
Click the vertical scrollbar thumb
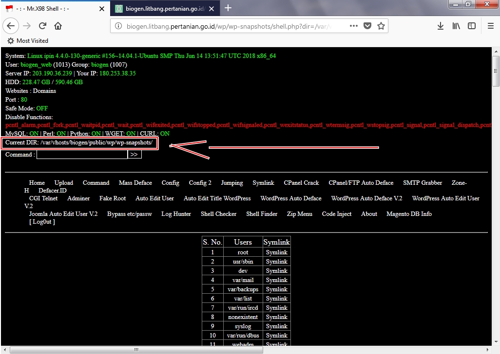[x=496, y=71]
